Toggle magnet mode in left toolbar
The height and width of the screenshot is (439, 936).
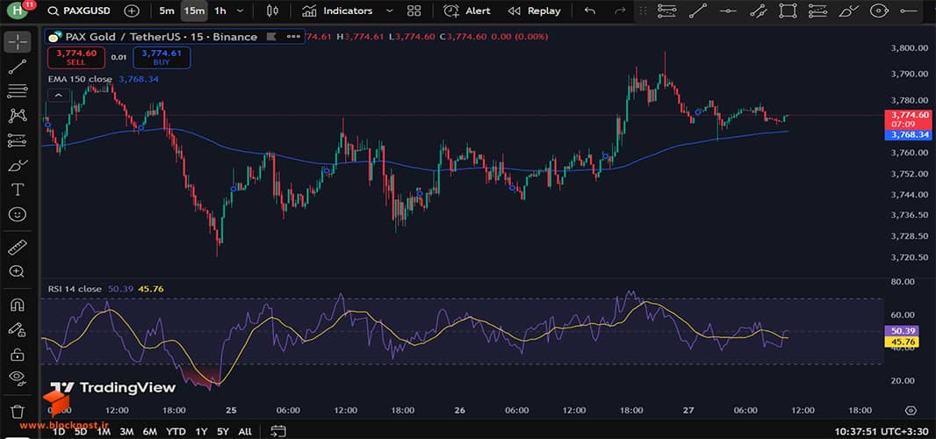(x=18, y=305)
